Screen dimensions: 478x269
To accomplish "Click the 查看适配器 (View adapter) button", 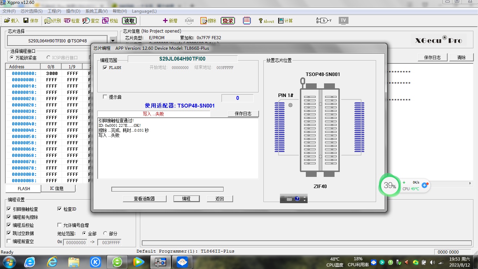I will [144, 199].
